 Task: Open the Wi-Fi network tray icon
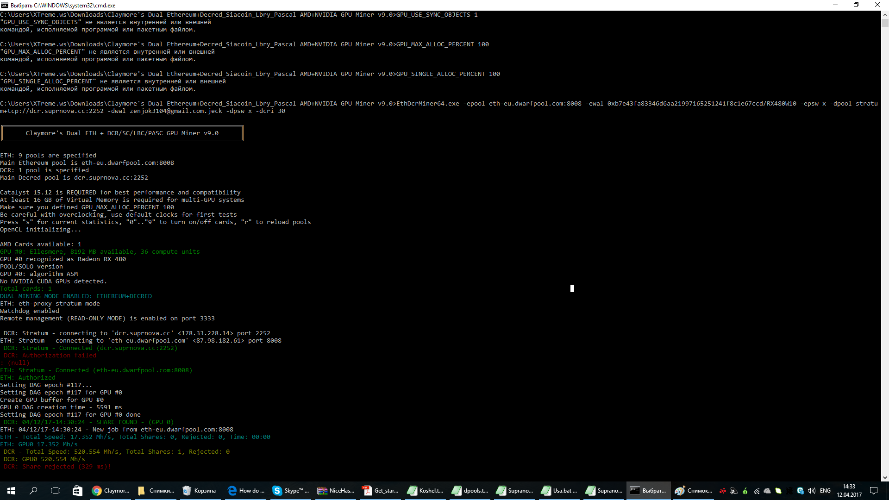pyautogui.click(x=756, y=491)
